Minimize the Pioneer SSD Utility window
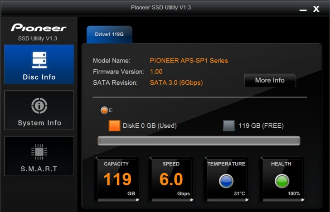This screenshot has width=330, height=212. (303, 10)
